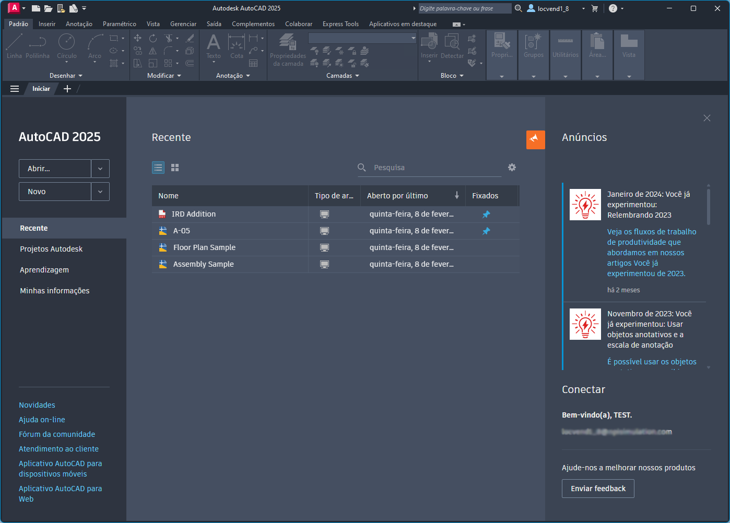Open the Paramétrico ribbon tab
The width and height of the screenshot is (730, 523).
(x=120, y=24)
